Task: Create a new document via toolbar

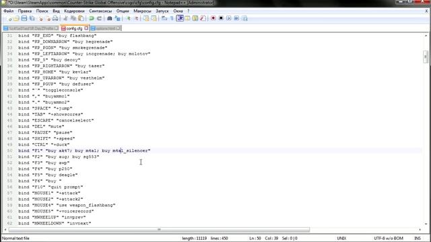Action: [9, 18]
